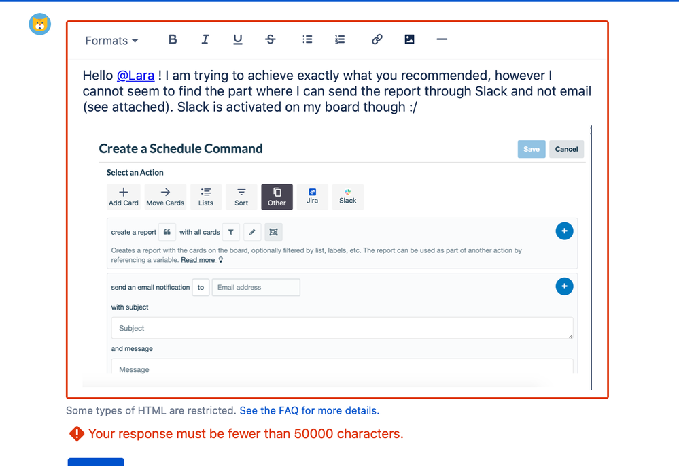The width and height of the screenshot is (679, 466).
Task: Toggle bold formatting
Action: (173, 39)
